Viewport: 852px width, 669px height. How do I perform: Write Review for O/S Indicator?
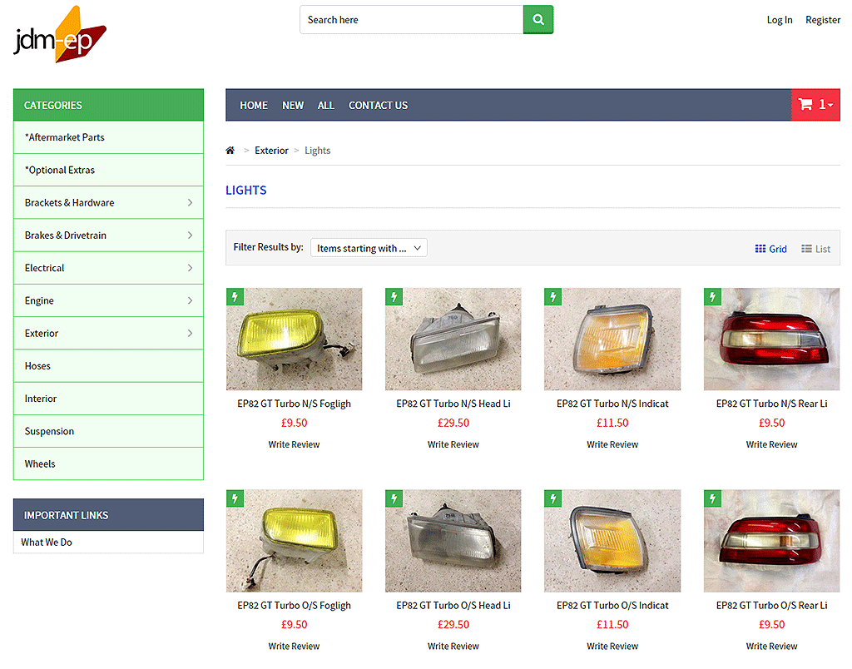click(x=612, y=647)
